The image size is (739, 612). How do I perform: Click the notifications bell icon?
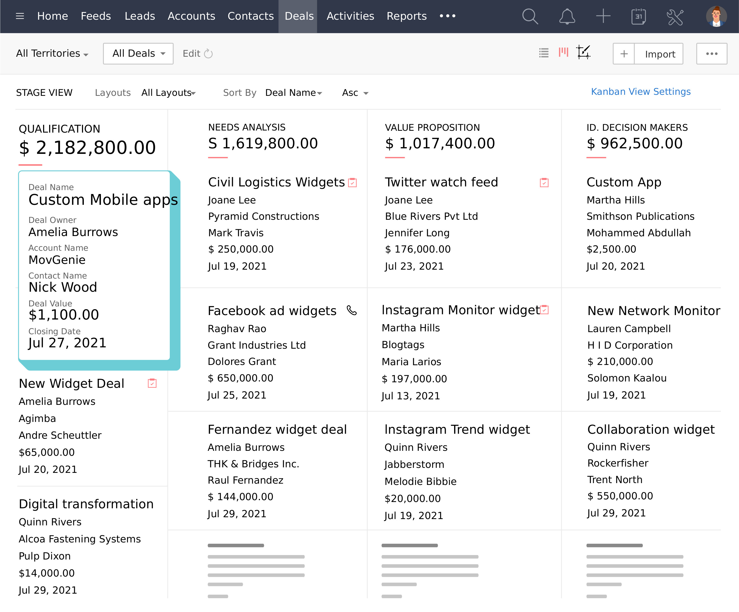point(565,17)
